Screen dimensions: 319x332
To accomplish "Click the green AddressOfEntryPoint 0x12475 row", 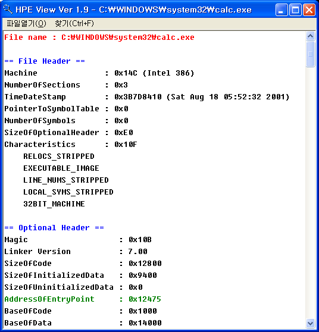I will (x=83, y=299).
